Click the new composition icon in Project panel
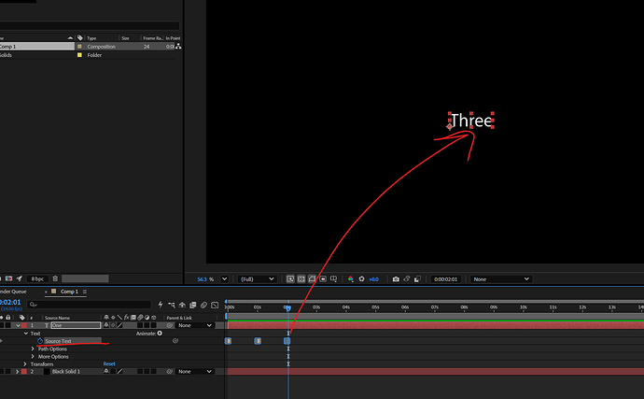The height and width of the screenshot is (399, 644). coord(8,278)
